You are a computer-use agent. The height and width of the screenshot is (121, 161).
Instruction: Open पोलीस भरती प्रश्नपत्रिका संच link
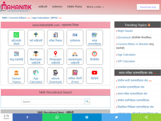(x=133, y=80)
